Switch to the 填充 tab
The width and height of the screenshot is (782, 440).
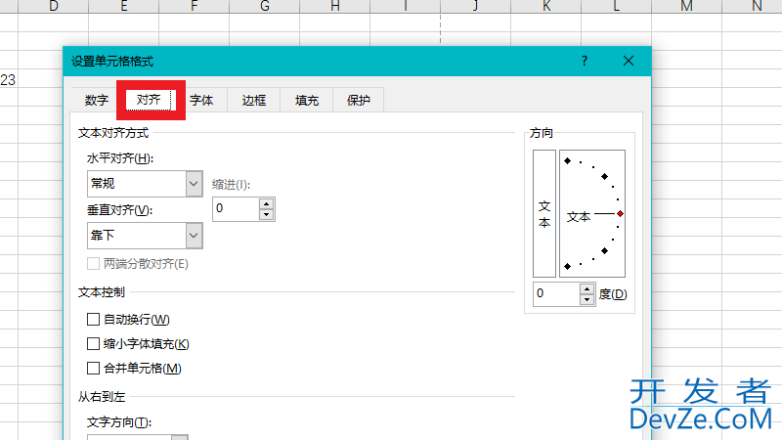click(307, 101)
